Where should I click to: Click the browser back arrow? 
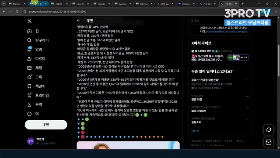[4, 11]
